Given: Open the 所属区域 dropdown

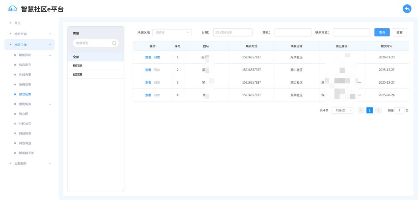Looking at the screenshot, I should coord(172,33).
